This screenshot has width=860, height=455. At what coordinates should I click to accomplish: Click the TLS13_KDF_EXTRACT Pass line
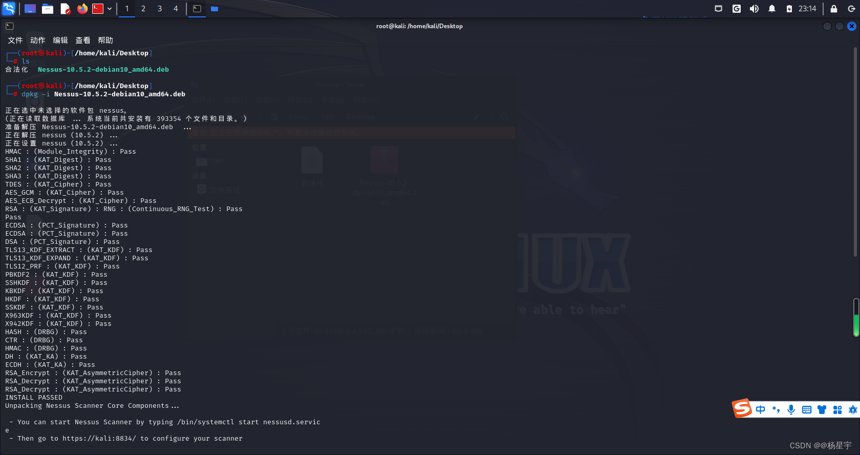tap(79, 250)
